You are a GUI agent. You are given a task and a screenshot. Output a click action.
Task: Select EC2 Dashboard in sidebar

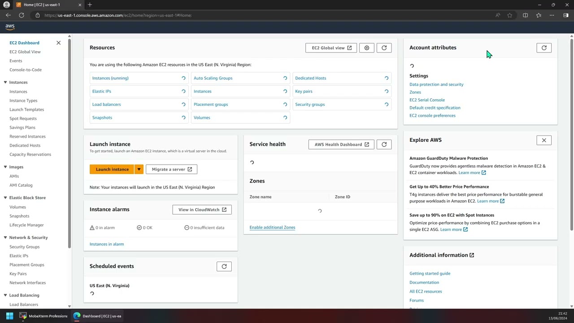pos(24,43)
